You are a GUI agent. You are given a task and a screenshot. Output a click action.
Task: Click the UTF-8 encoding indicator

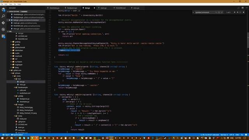pyautogui.click(x=231, y=135)
